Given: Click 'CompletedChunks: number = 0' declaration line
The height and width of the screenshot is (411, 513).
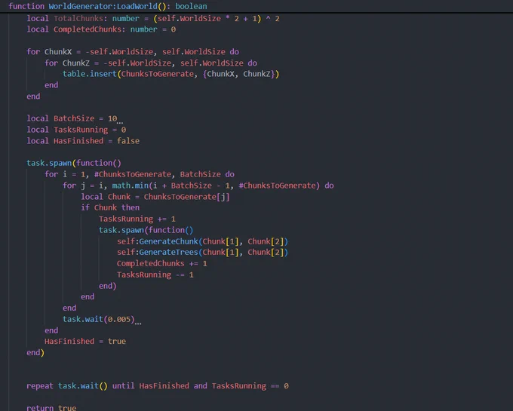Looking at the screenshot, I should coord(101,29).
